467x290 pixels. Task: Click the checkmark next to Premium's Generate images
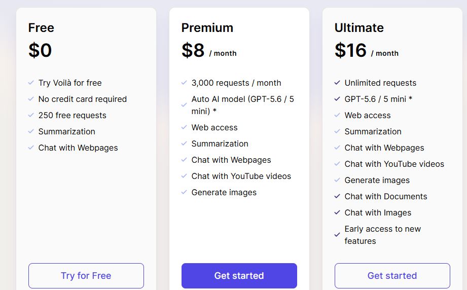pyautogui.click(x=184, y=192)
